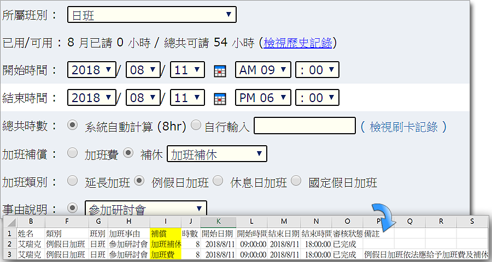Image resolution: width=492 pixels, height=262 pixels.
Task: Open the start time calendar picker icon
Action: [220, 71]
